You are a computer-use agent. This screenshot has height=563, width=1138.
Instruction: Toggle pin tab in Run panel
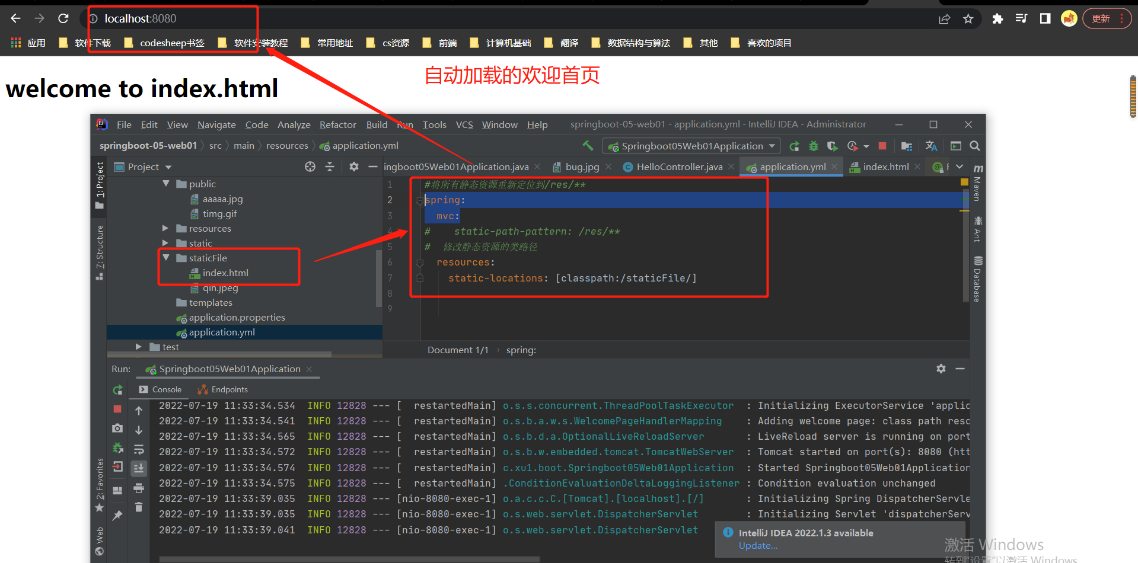pyautogui.click(x=117, y=516)
